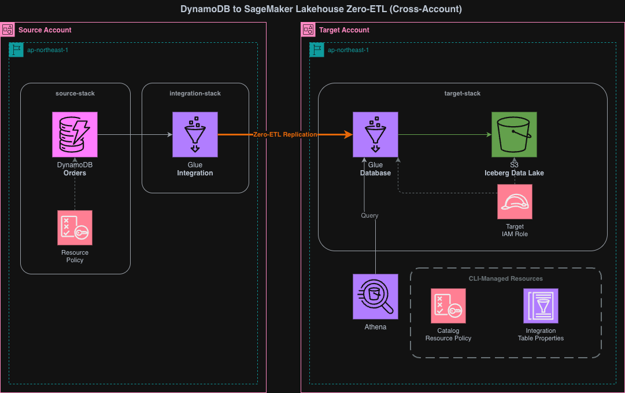This screenshot has height=393, width=625.
Task: Expand the CLI-Managed Resources group
Action: [x=506, y=278]
